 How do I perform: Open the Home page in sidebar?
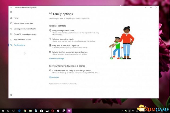(x=16, y=18)
